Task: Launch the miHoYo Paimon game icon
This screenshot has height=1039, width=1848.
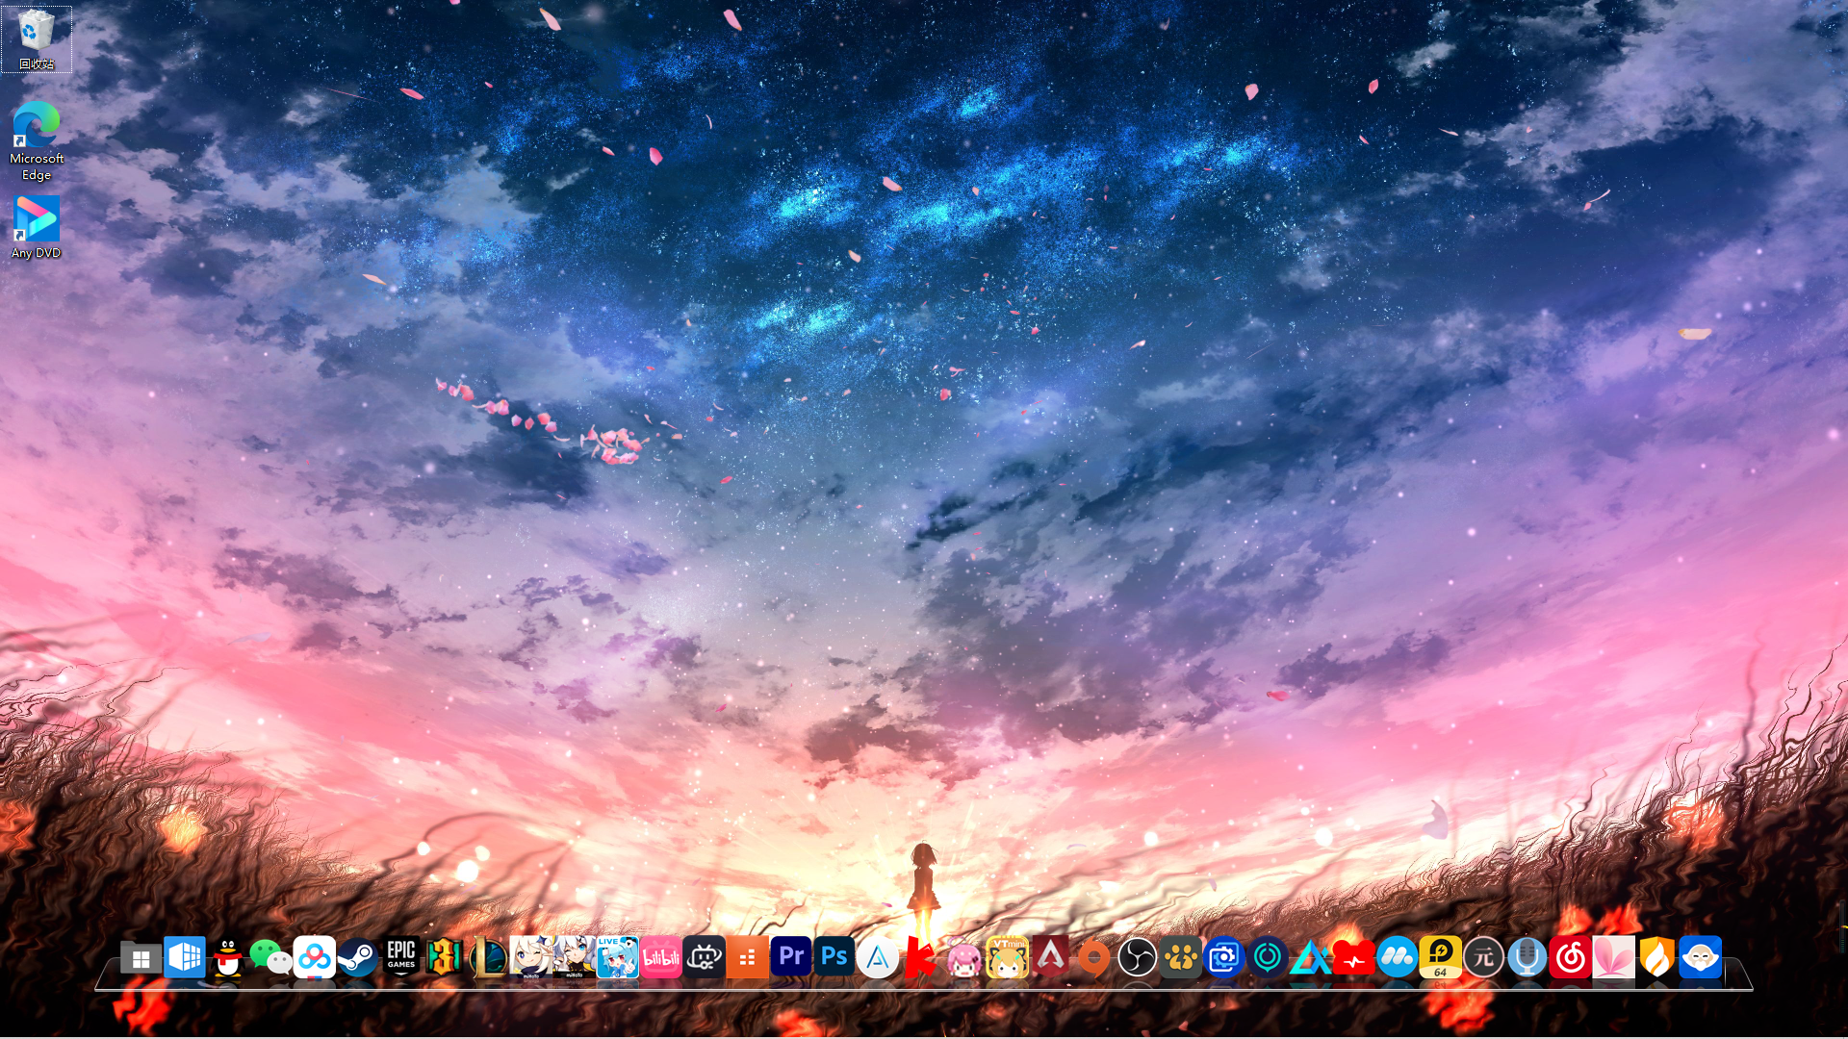Action: coord(530,958)
